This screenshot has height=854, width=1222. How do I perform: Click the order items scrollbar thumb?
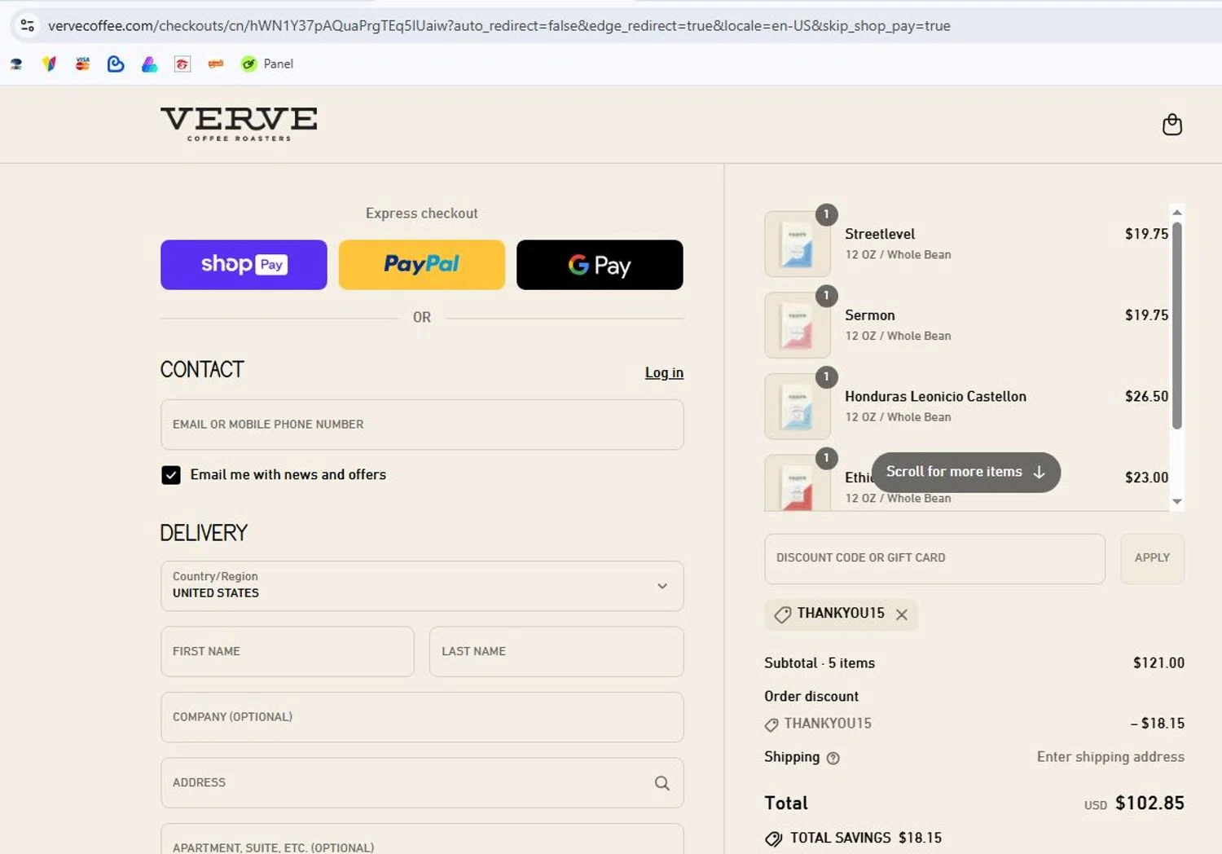pyautogui.click(x=1176, y=325)
